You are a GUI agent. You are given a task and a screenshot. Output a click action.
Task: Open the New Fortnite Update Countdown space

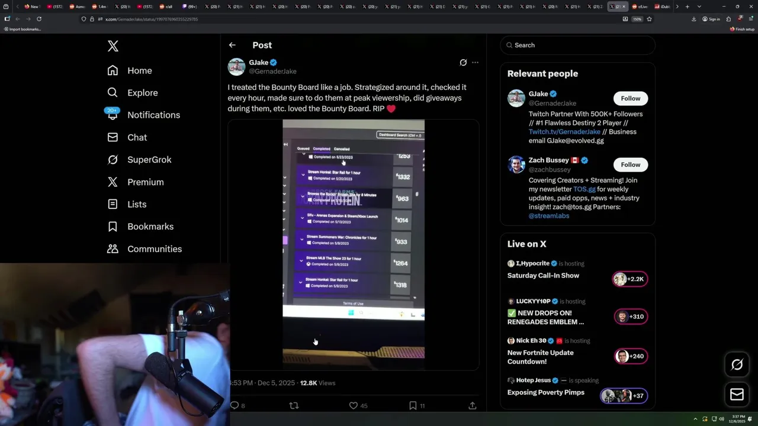pos(540,357)
